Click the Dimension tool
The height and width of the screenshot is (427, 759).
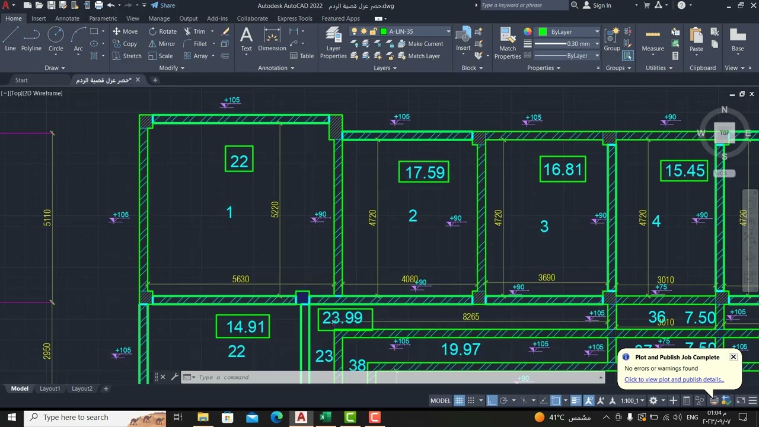pyautogui.click(x=272, y=39)
